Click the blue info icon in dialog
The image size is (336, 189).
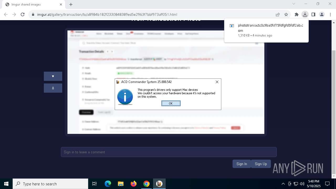(x=125, y=97)
